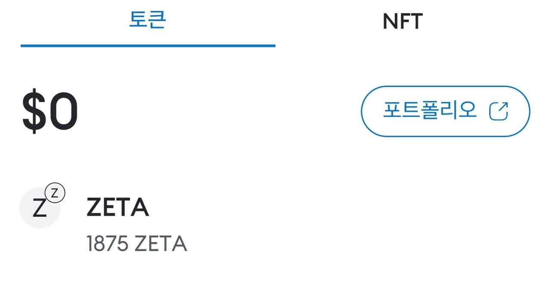Open the 포트폴리오 button
The width and height of the screenshot is (551, 281).
click(x=445, y=111)
